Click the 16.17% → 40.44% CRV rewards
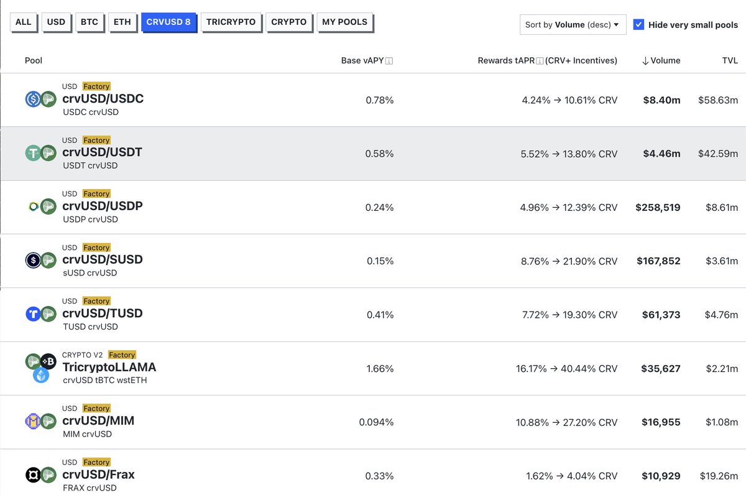746x495 pixels. [x=567, y=369]
